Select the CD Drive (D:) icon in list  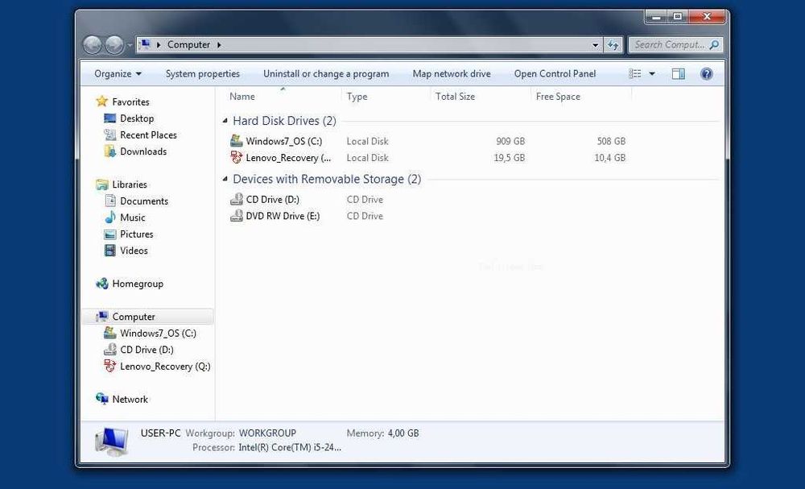(x=236, y=199)
